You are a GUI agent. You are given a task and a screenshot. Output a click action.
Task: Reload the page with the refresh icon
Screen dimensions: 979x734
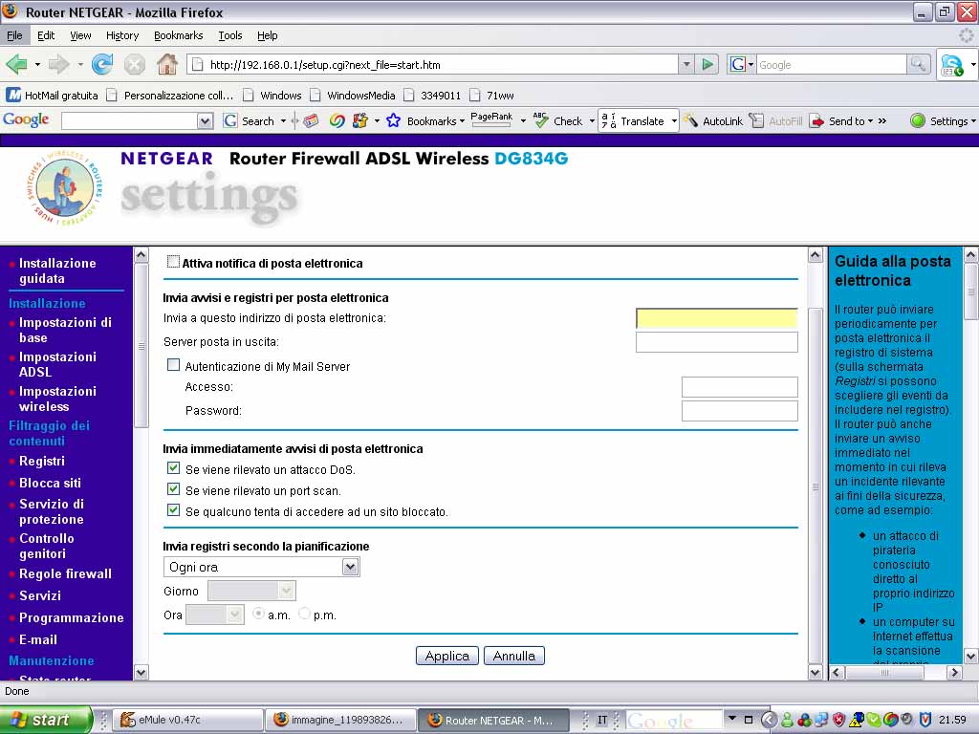(x=102, y=64)
